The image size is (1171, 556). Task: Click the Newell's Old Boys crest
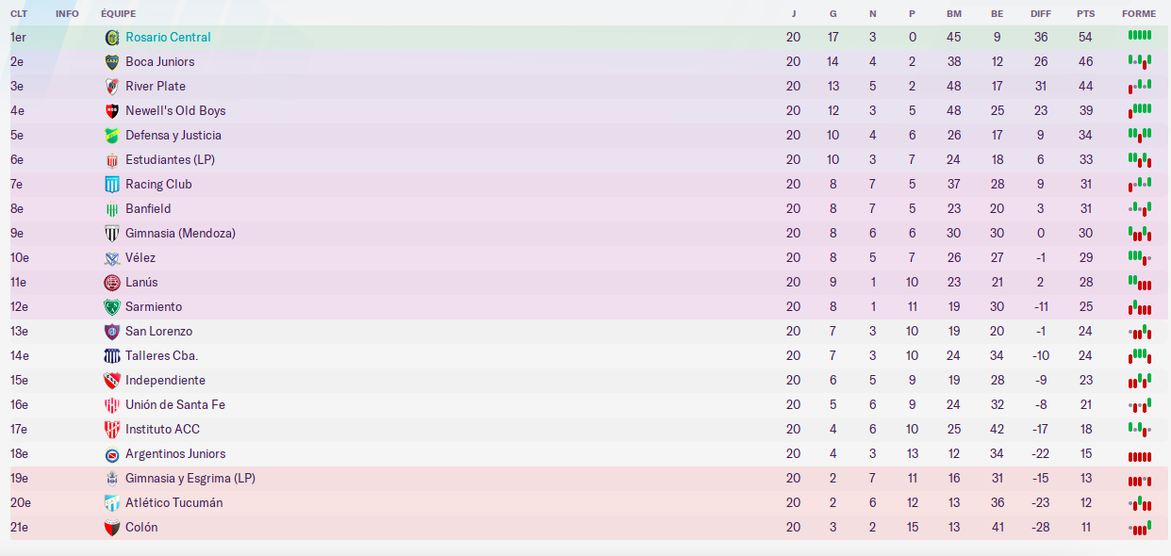[112, 111]
